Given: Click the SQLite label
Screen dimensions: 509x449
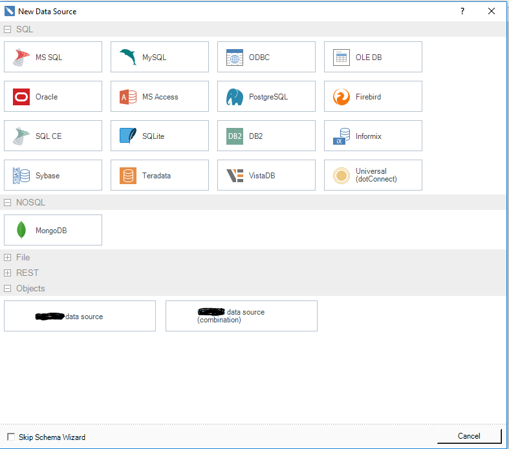Looking at the screenshot, I should [x=153, y=136].
